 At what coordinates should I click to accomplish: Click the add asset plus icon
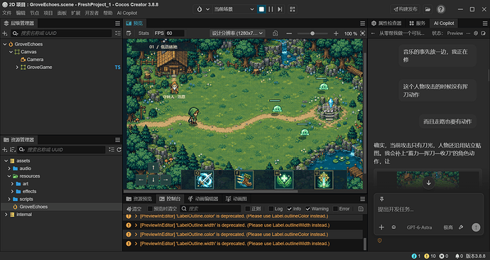pyautogui.click(x=5, y=150)
